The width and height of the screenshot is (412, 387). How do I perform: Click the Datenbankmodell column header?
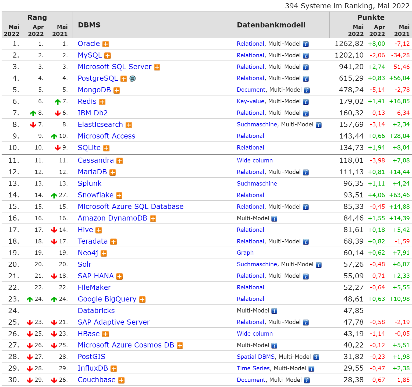(x=271, y=25)
